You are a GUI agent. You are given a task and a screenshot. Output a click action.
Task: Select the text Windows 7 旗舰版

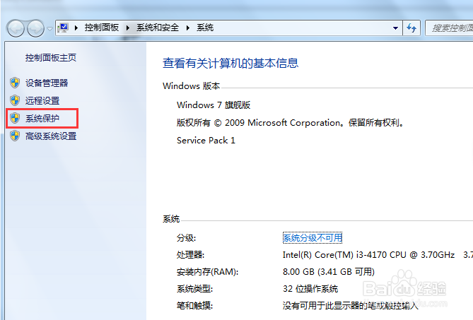pos(214,105)
